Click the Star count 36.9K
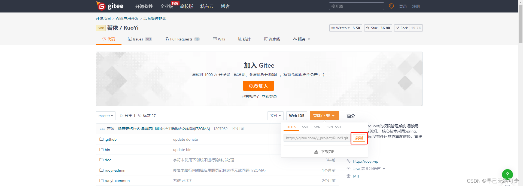The image size is (523, 186). click(x=385, y=28)
